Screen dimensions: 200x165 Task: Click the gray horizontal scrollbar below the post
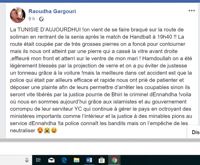point(100,140)
